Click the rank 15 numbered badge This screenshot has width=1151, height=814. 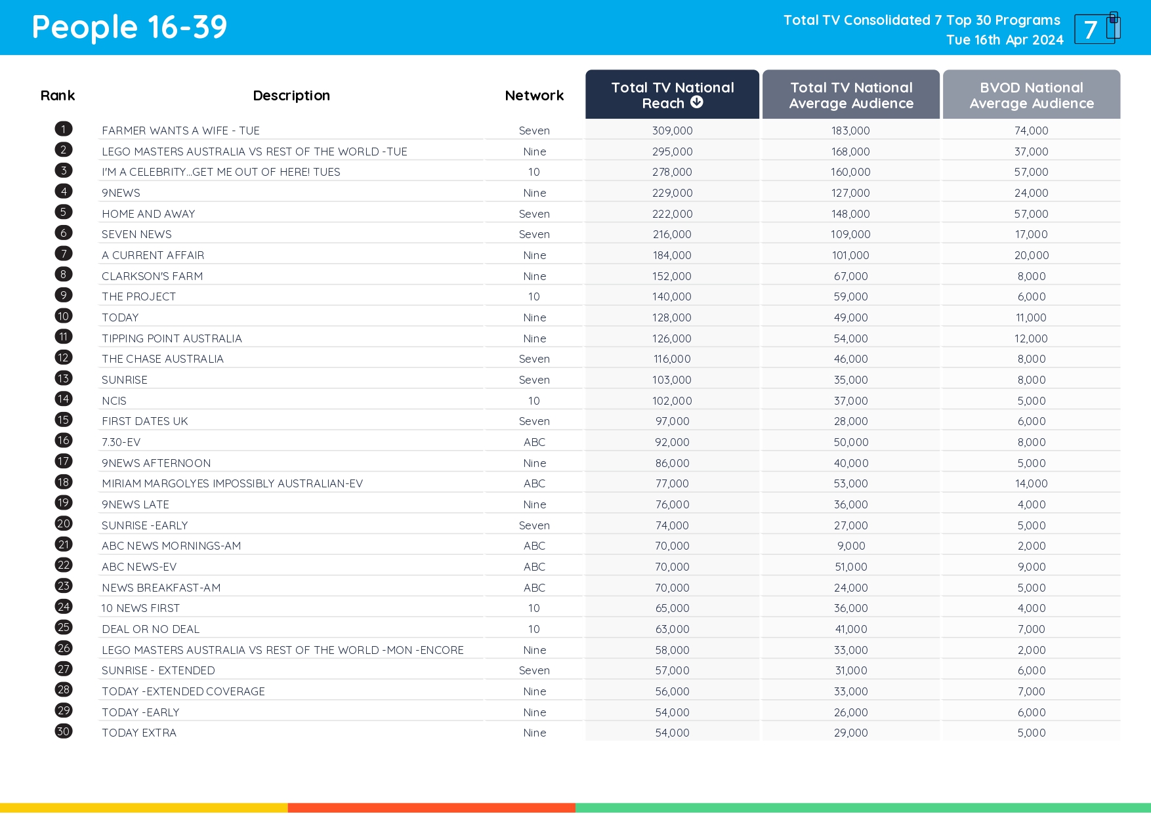tap(63, 419)
